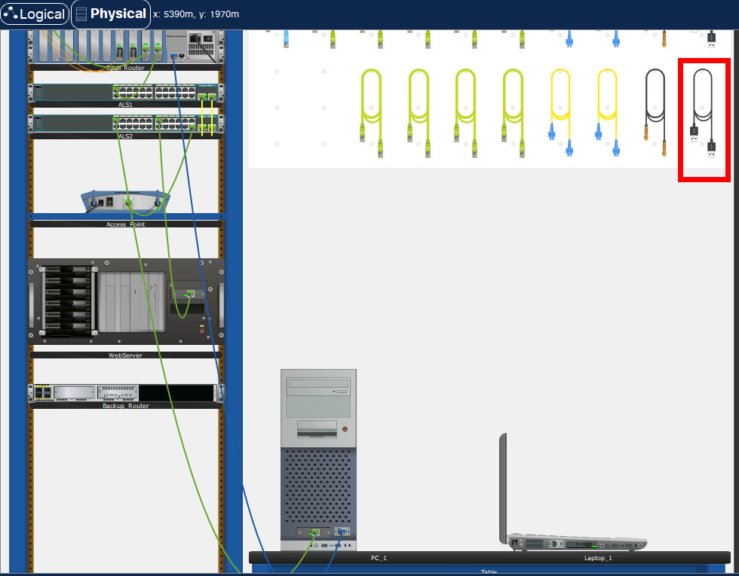
Task: Select the Physical workspace tab
Action: (x=111, y=14)
